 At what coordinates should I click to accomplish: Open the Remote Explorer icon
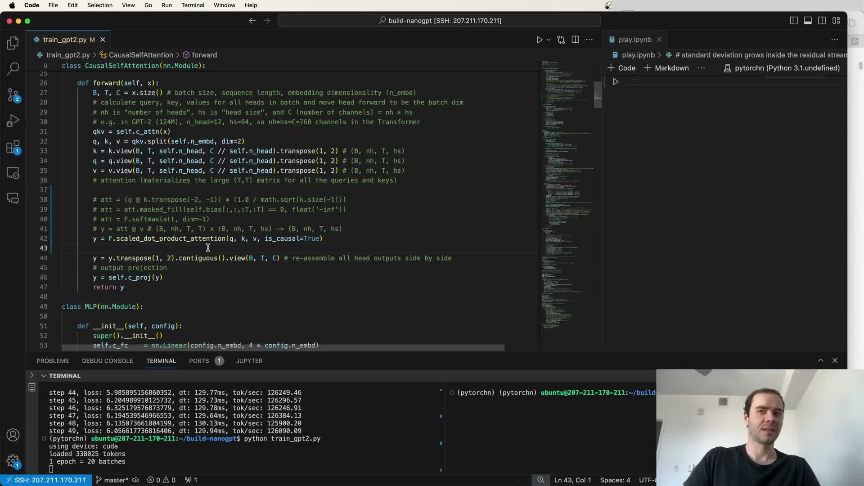click(13, 173)
